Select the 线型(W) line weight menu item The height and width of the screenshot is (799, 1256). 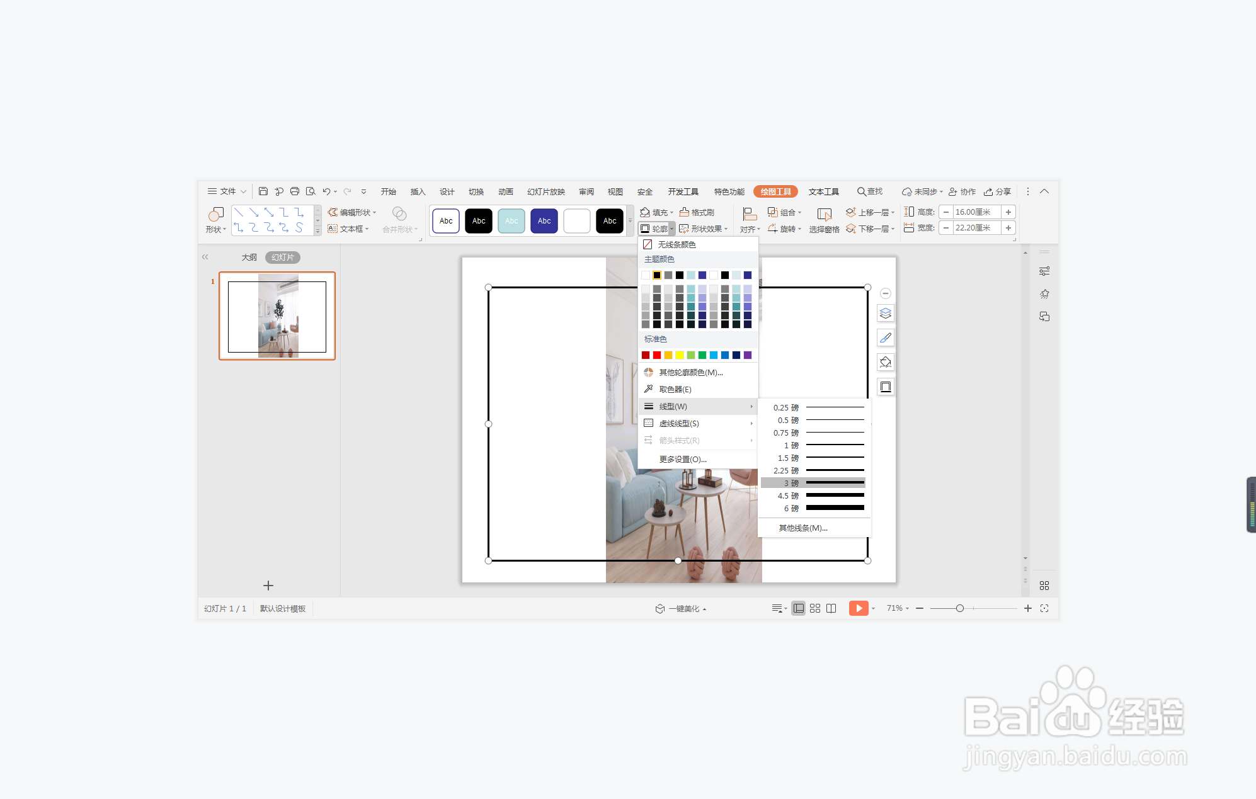point(698,406)
